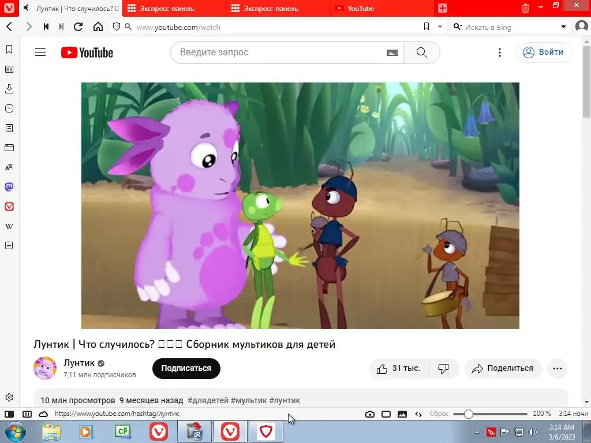The width and height of the screenshot is (591, 443).
Task: Dislike the video
Action: point(444,369)
